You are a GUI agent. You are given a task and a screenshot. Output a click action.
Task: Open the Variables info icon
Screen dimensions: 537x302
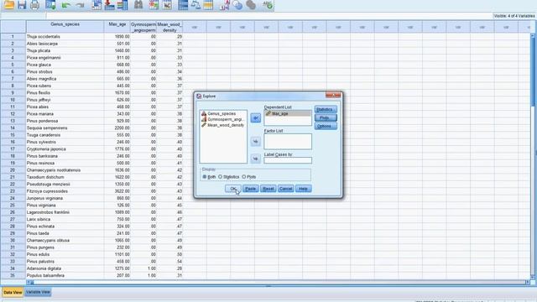point(123,5)
